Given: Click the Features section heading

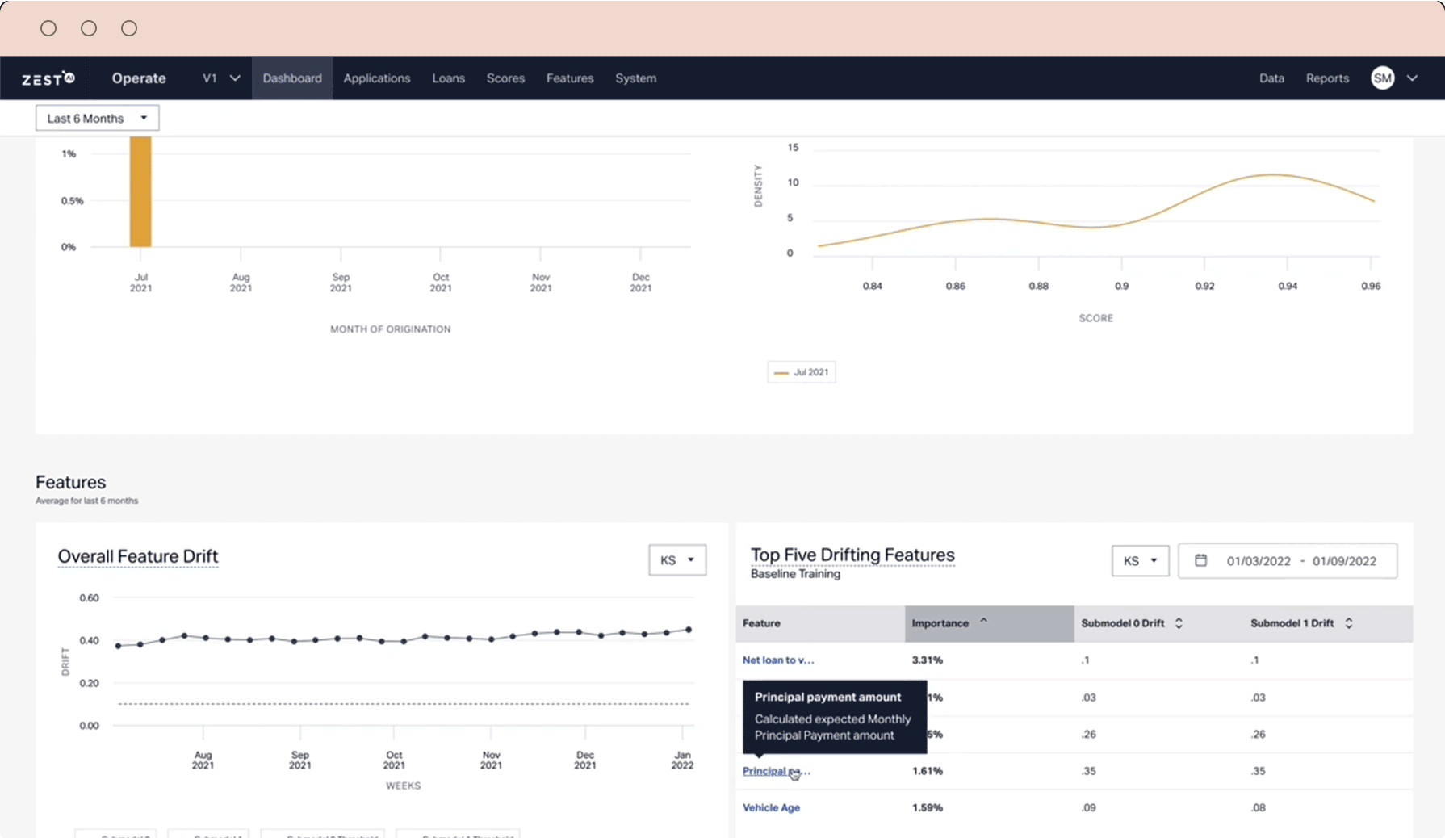Looking at the screenshot, I should [x=70, y=482].
